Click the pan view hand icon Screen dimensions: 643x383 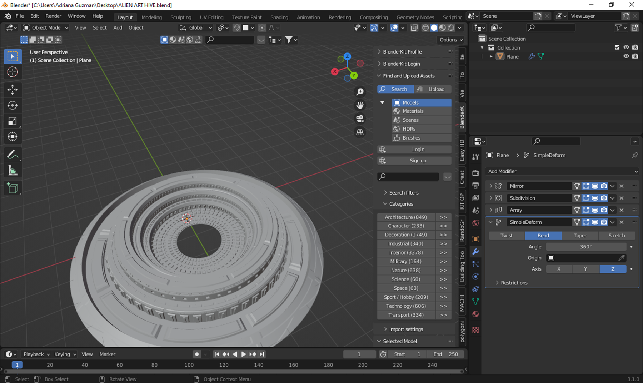click(360, 105)
